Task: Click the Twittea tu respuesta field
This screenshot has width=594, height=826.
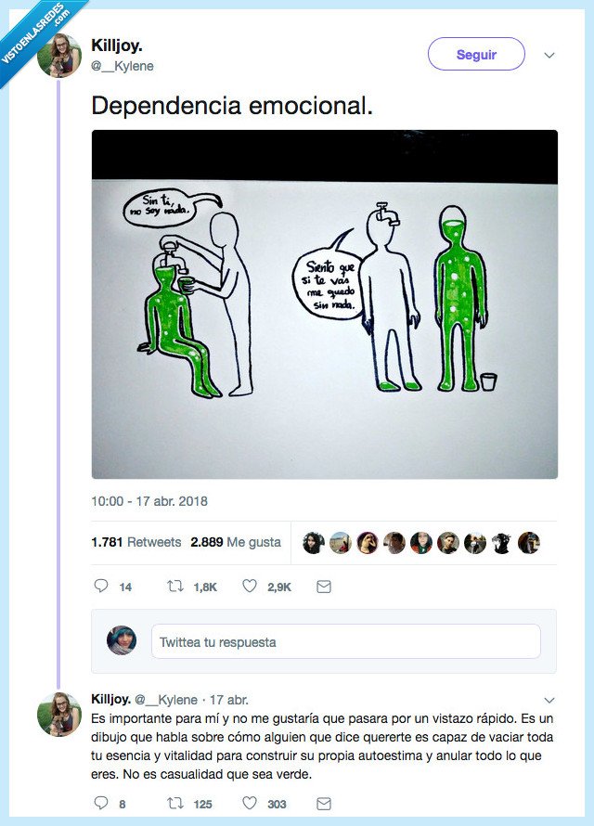Action: click(345, 641)
